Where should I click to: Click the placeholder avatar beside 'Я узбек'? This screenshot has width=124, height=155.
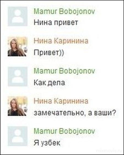18,136
